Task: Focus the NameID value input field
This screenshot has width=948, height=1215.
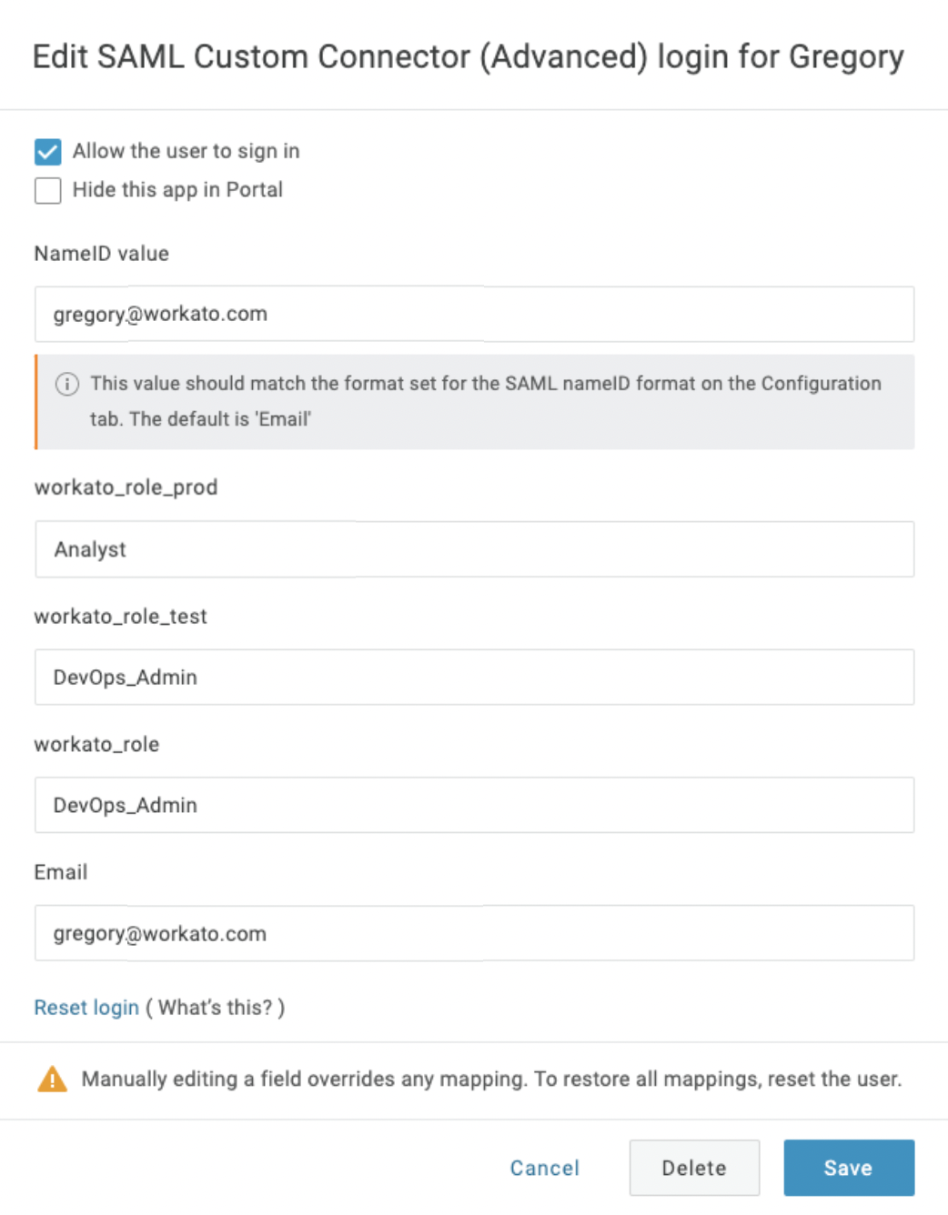Action: (474, 315)
